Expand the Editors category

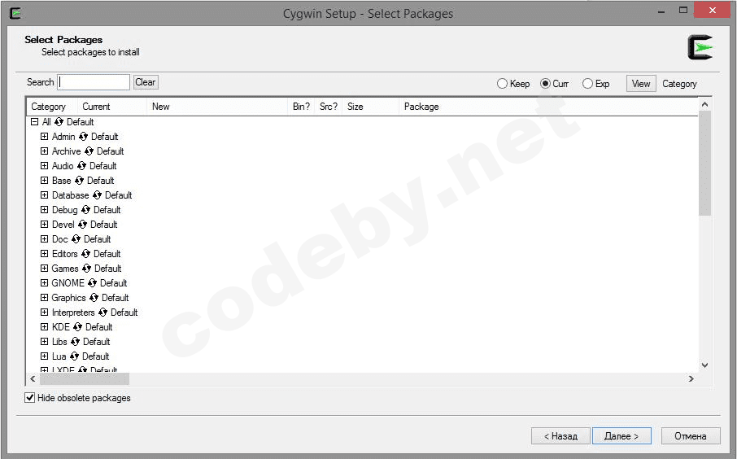point(44,253)
